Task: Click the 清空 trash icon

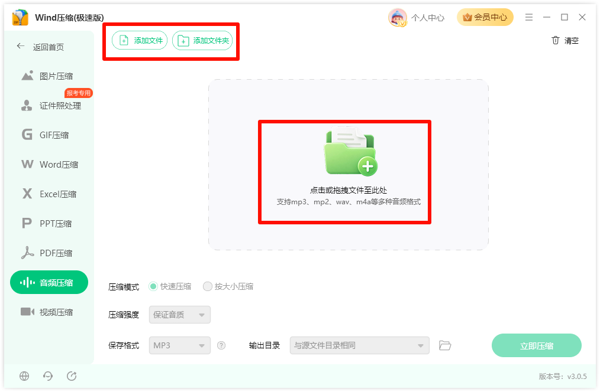Action: [x=556, y=40]
